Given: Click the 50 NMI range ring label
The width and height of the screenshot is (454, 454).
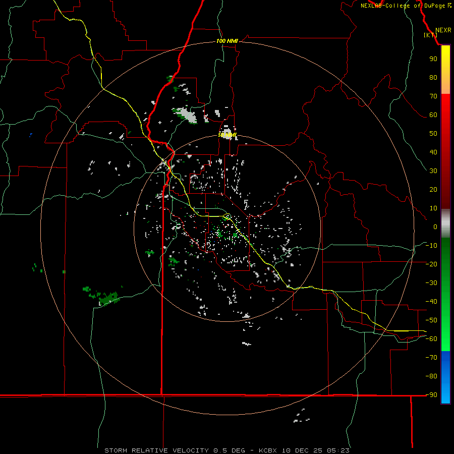Looking at the screenshot, I should (x=227, y=135).
